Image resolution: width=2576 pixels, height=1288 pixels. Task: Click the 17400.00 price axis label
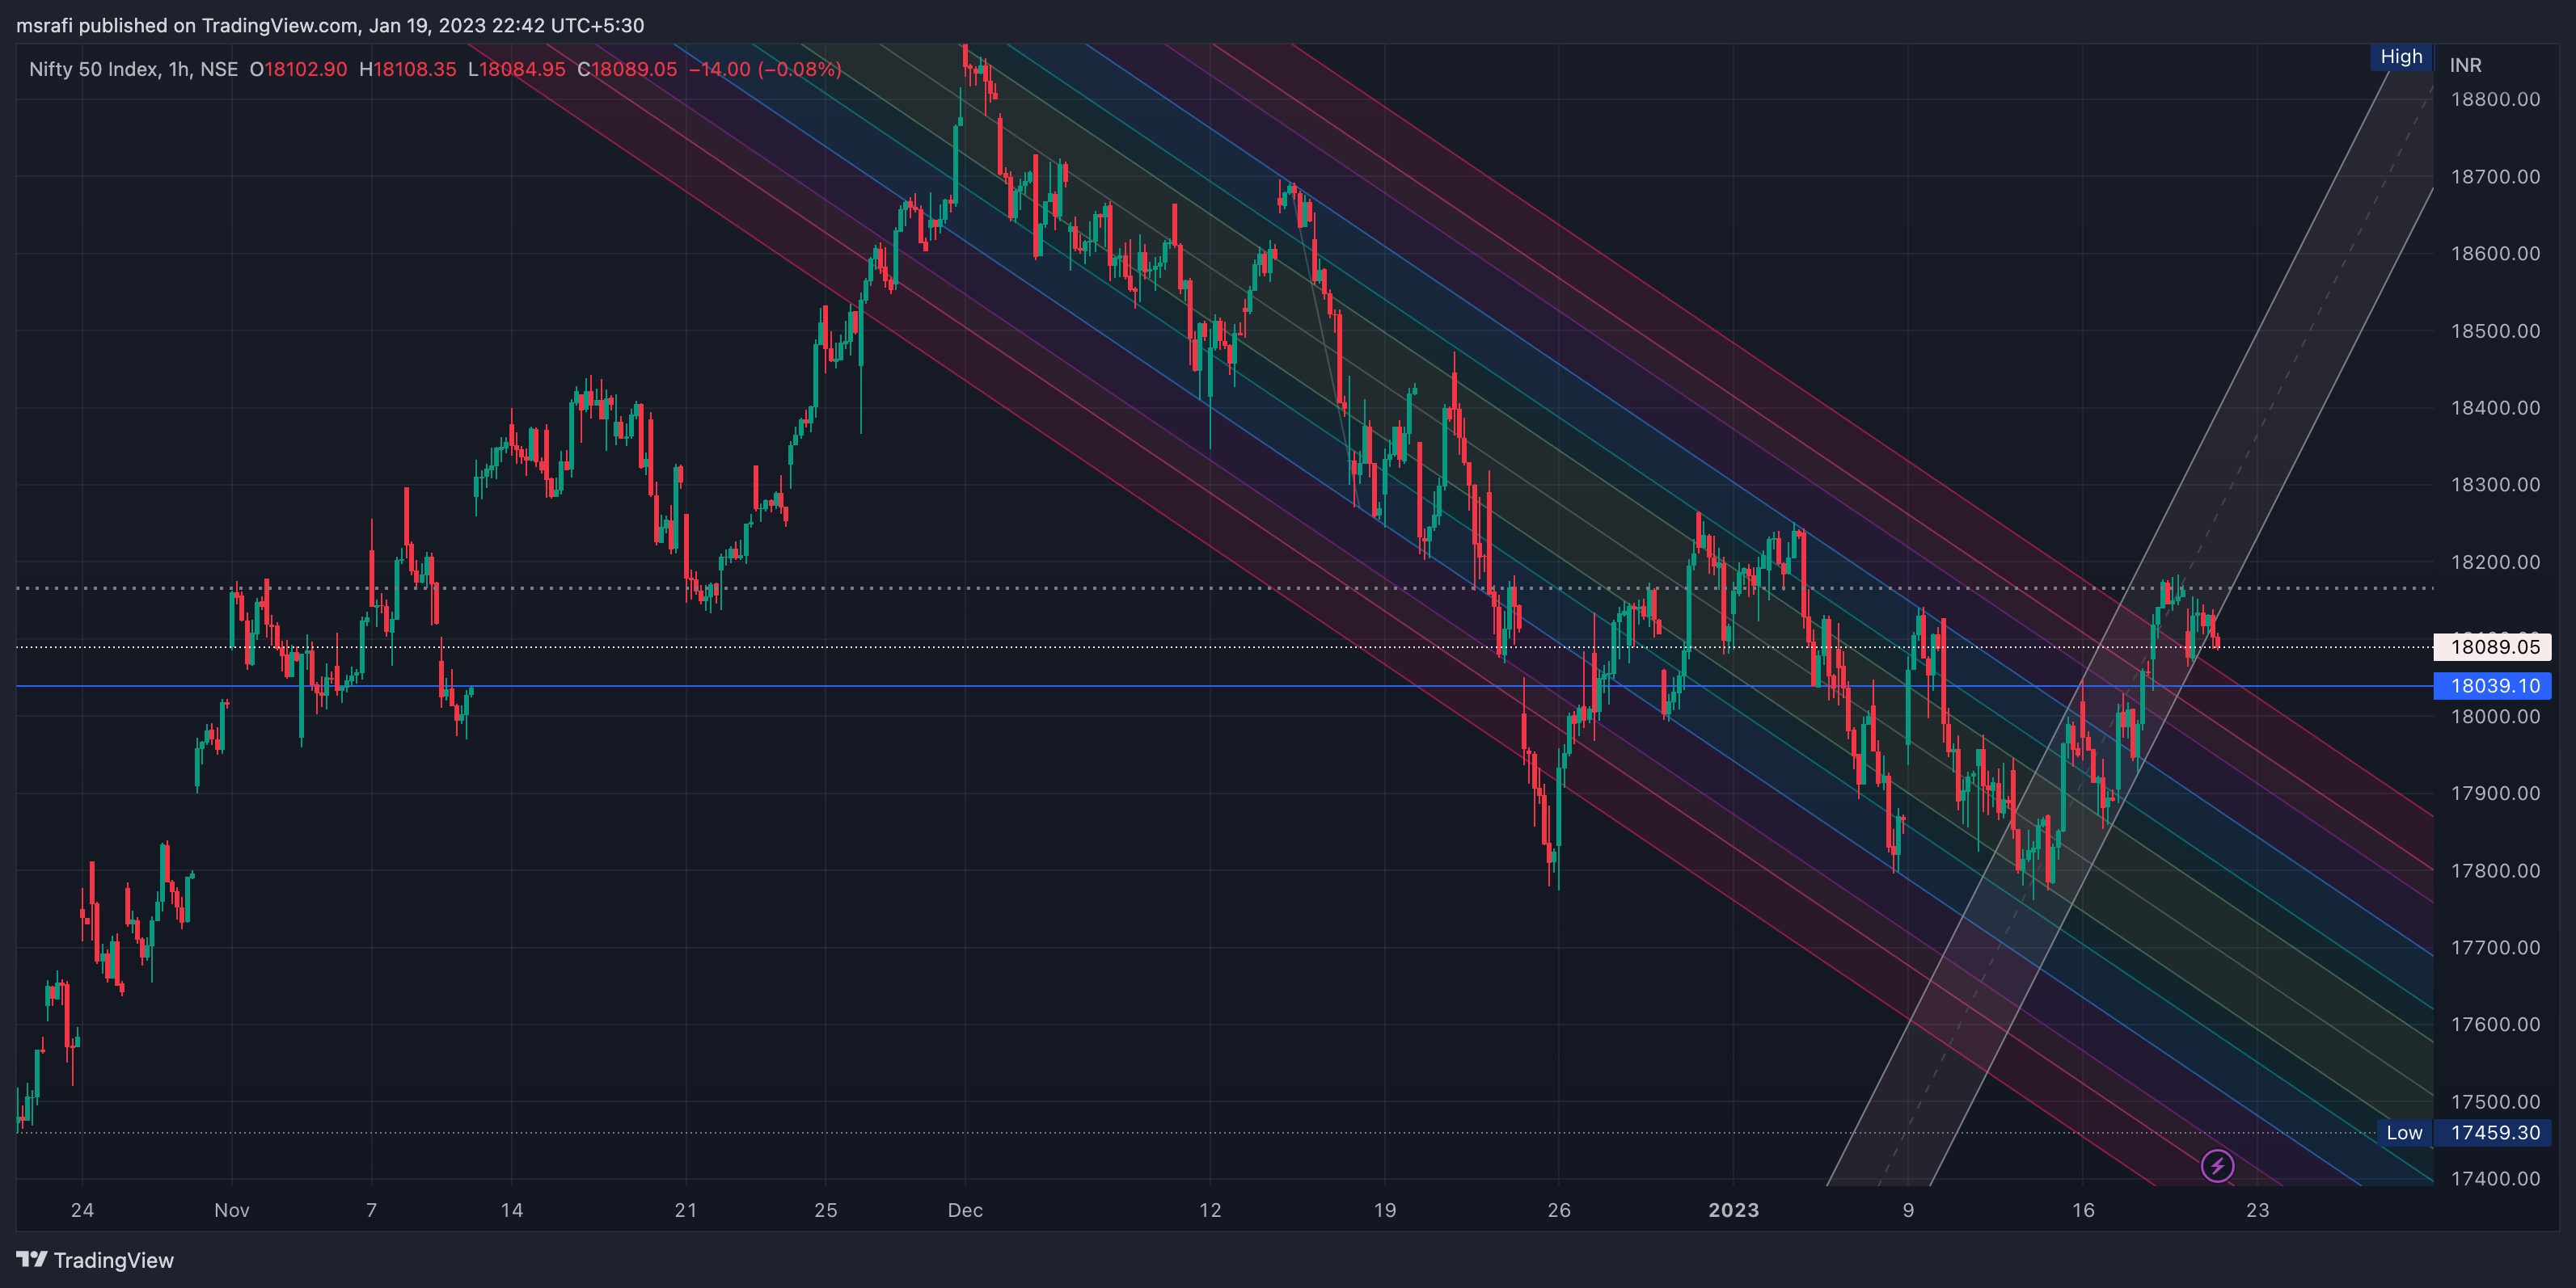2494,1178
